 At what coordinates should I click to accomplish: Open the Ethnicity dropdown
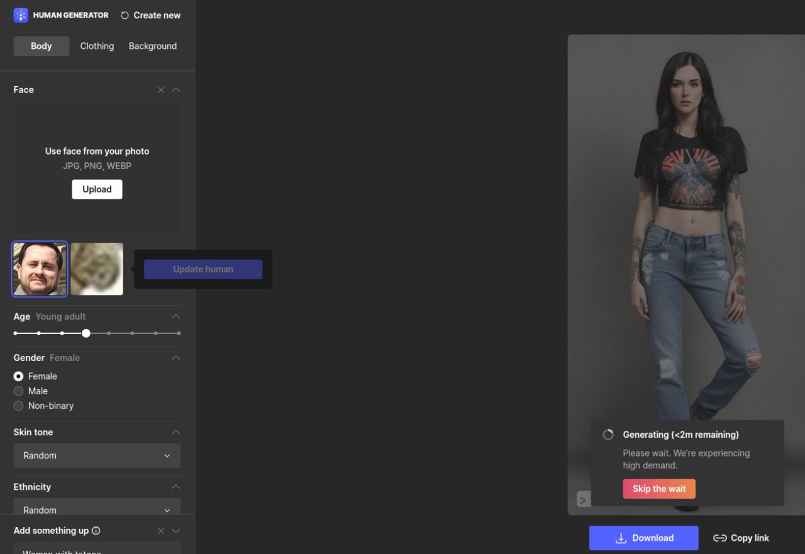[97, 508]
